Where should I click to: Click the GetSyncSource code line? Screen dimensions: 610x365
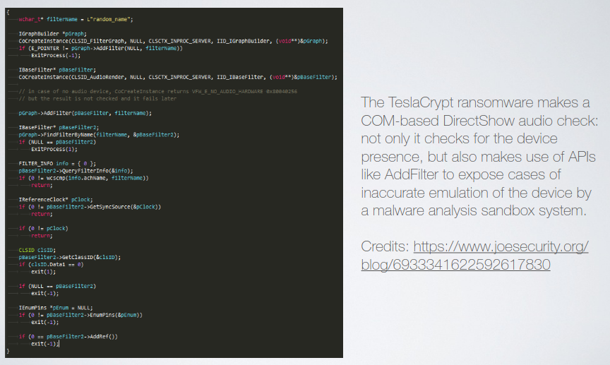pyautogui.click(x=90, y=207)
